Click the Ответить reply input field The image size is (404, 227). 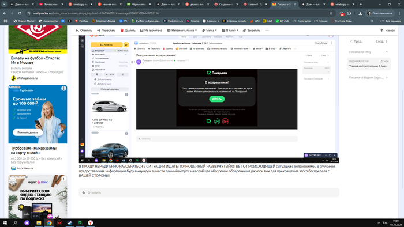coord(209,192)
